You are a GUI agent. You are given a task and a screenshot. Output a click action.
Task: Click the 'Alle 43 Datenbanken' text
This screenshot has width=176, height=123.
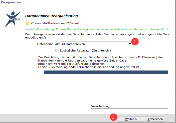pyautogui.click(x=70, y=44)
